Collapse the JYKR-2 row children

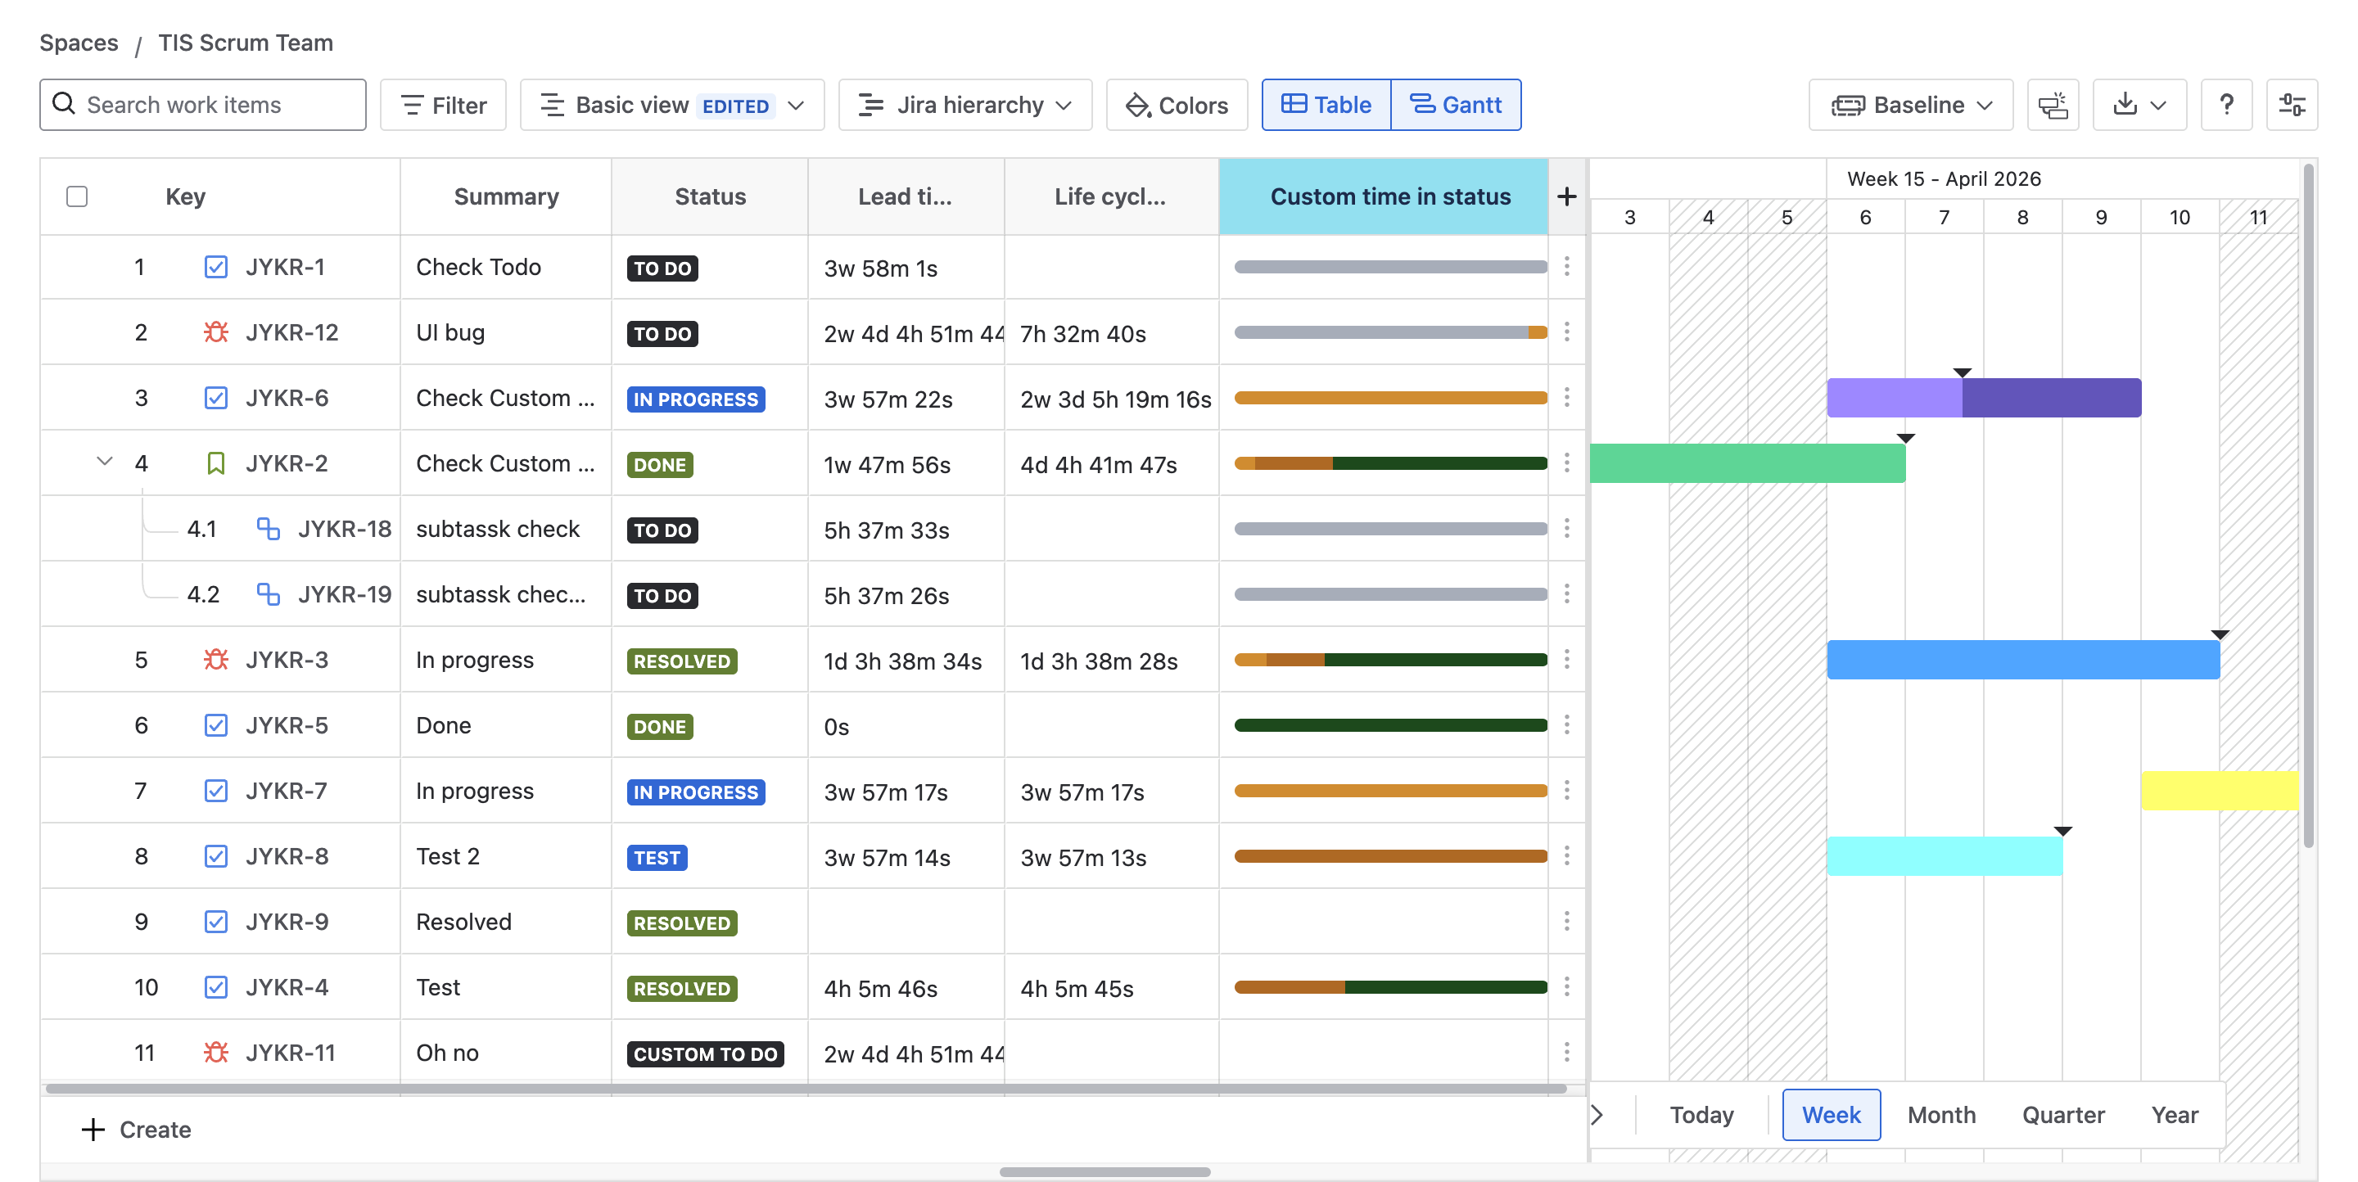104,462
